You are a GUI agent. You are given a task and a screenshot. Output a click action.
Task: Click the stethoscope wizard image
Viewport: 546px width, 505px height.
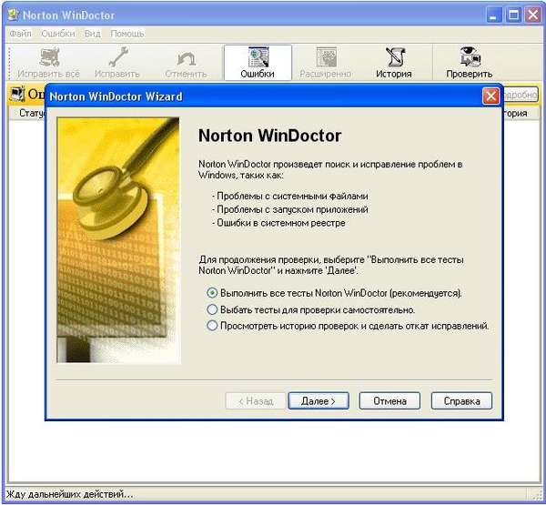pyautogui.click(x=118, y=240)
